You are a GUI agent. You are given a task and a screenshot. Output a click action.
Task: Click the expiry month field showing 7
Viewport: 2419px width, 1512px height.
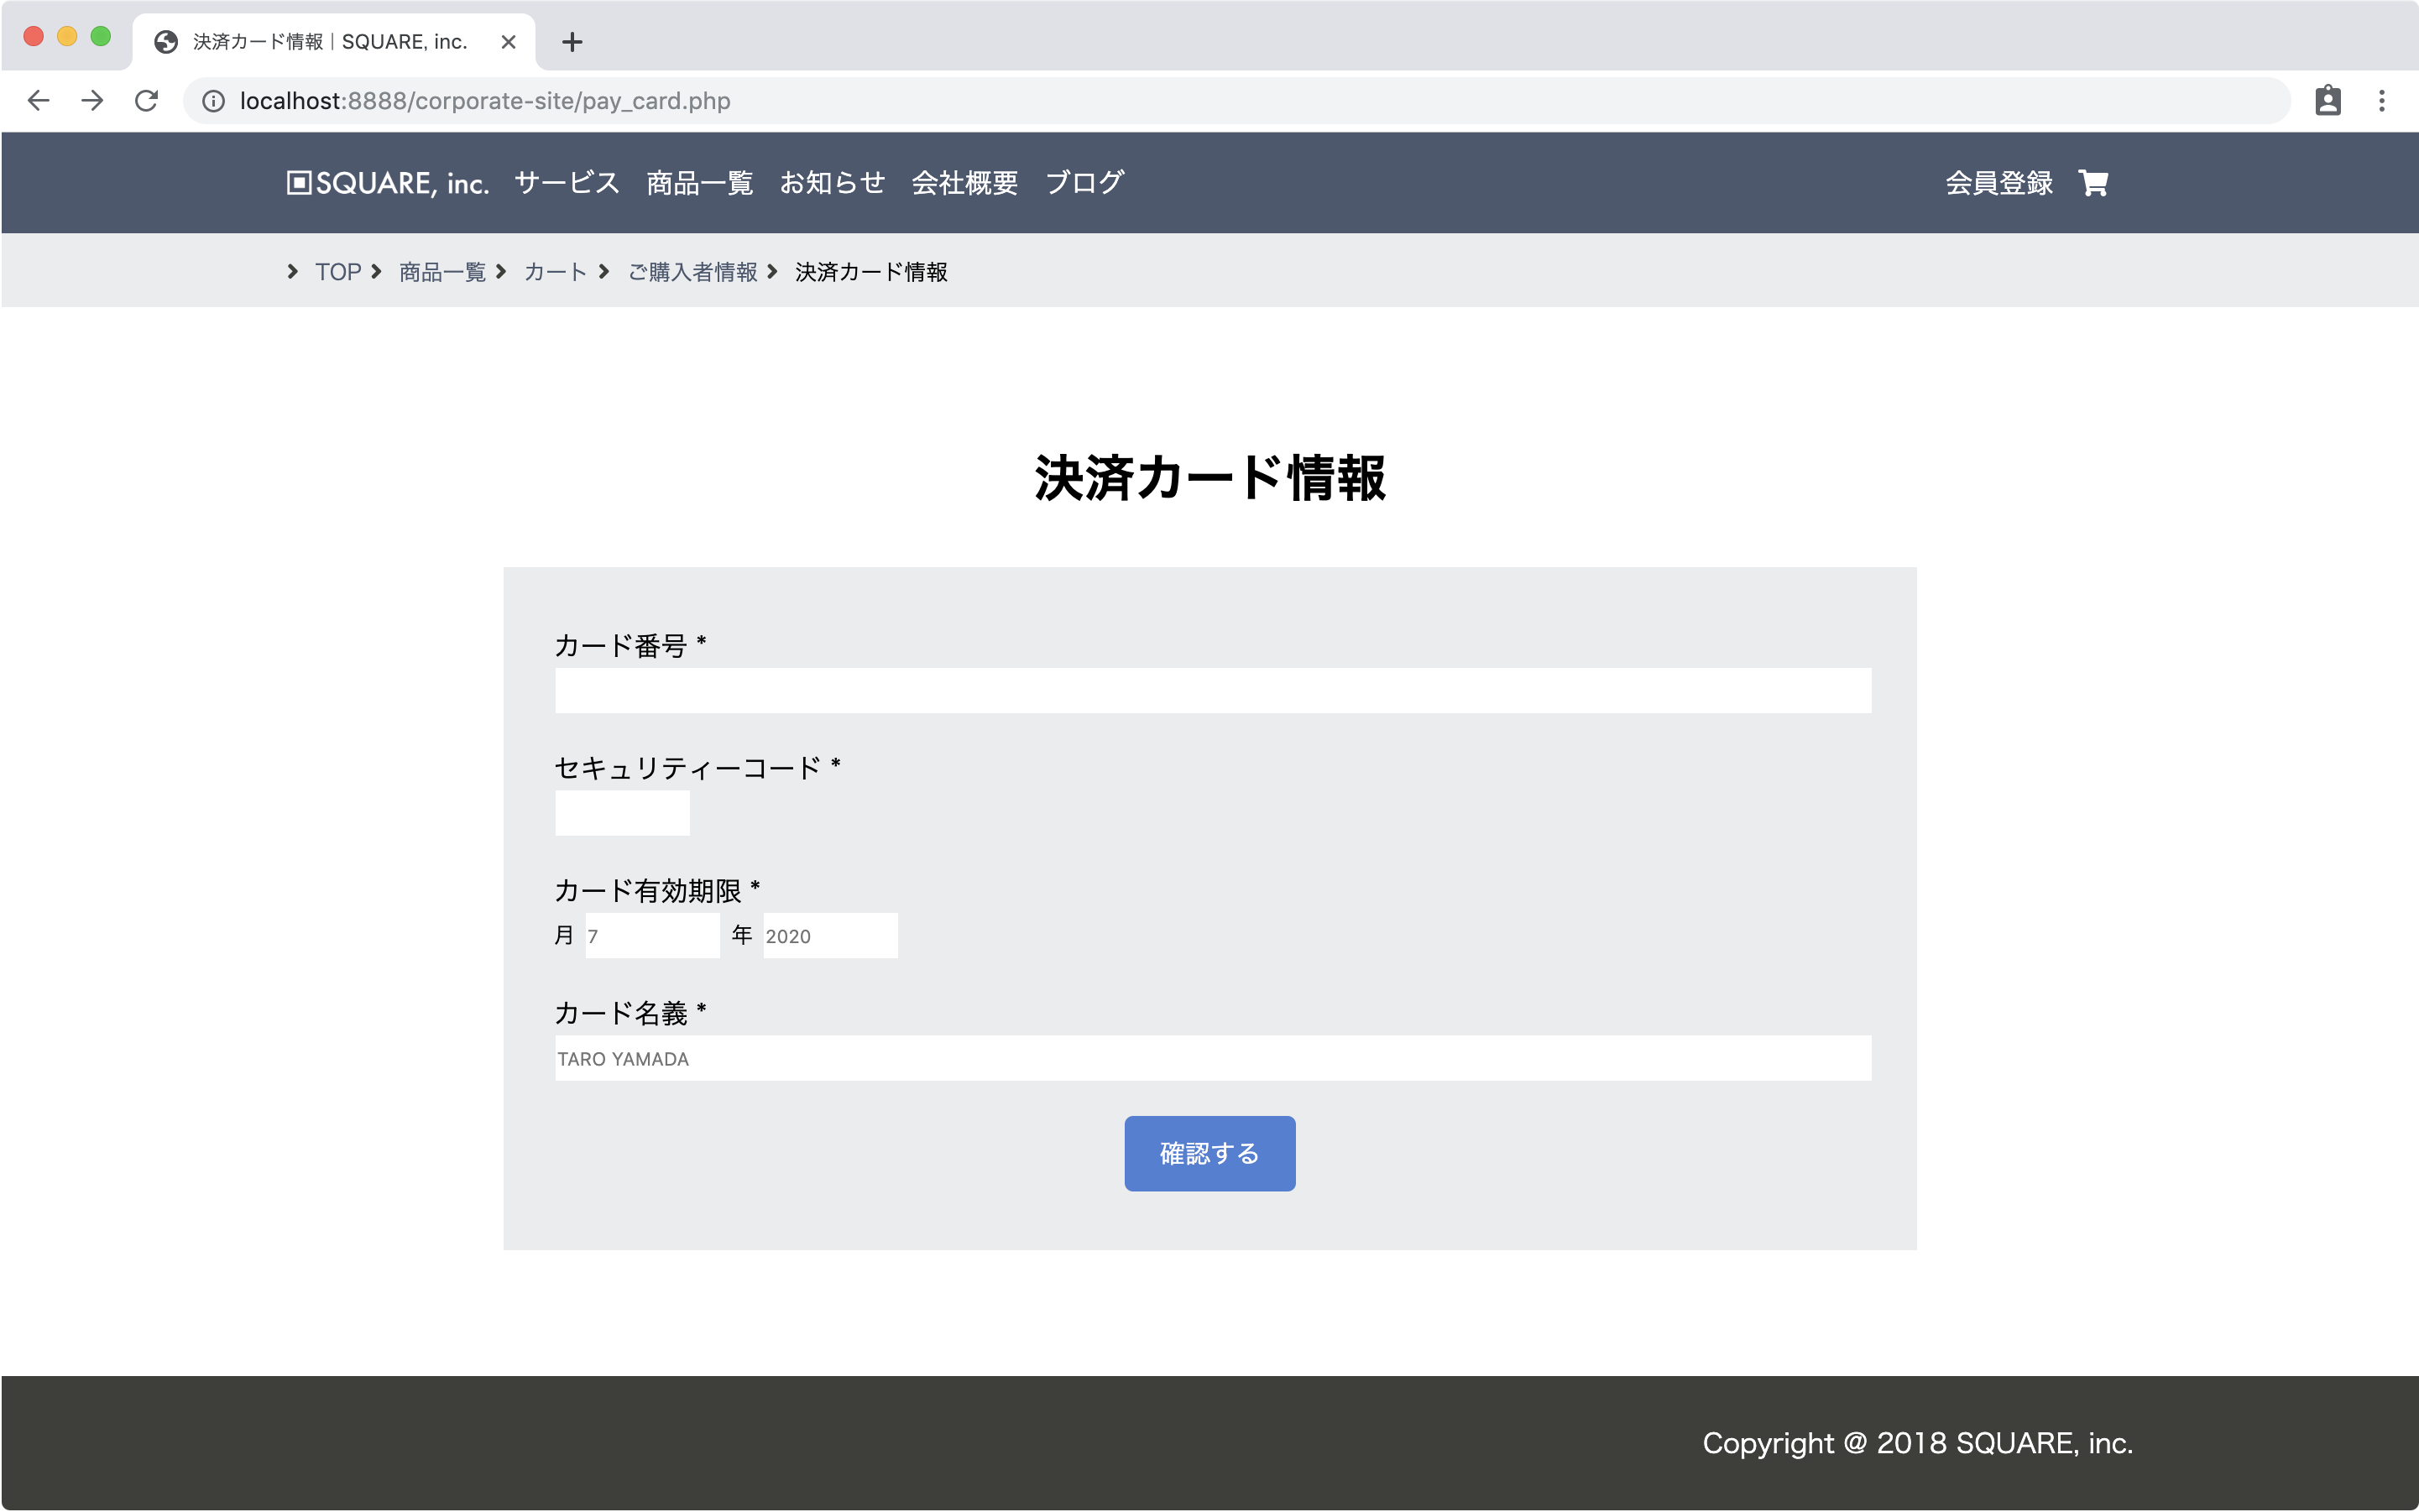pos(652,936)
